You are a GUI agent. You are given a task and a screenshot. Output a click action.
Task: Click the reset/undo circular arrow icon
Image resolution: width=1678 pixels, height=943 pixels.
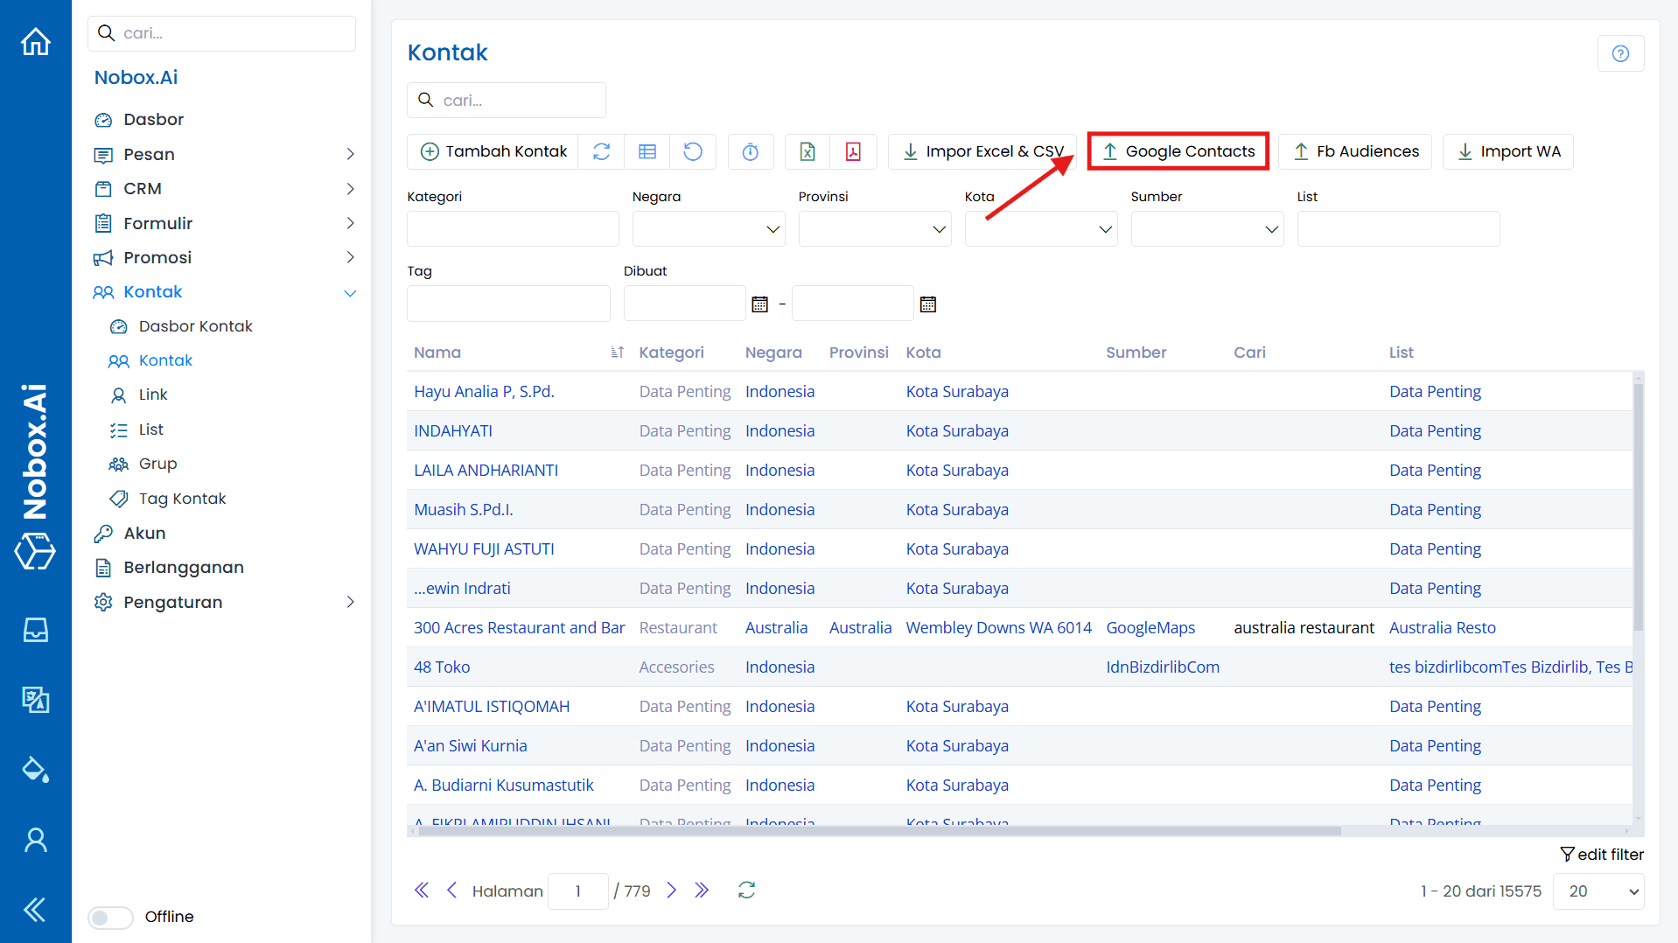(x=693, y=151)
